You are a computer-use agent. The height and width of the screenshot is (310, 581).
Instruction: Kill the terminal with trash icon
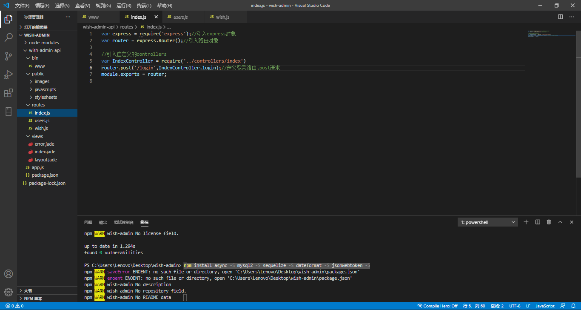click(549, 222)
